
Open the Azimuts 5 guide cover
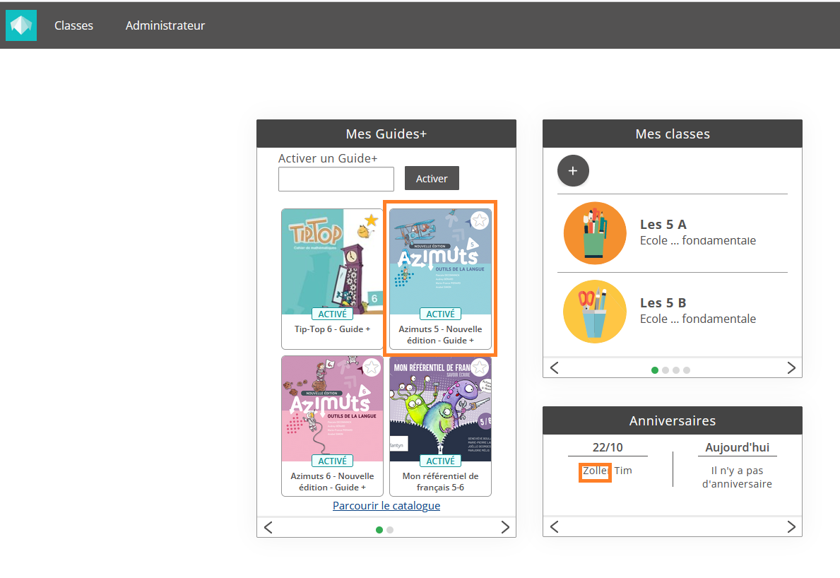pos(440,261)
